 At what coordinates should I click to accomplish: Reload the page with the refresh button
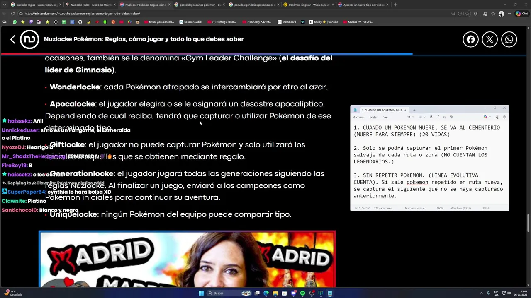[x=13, y=13]
